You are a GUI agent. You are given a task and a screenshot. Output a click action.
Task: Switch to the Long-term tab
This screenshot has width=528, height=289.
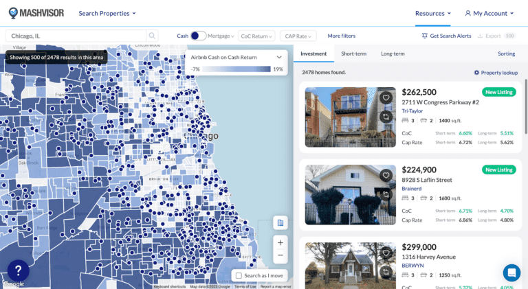pyautogui.click(x=393, y=54)
